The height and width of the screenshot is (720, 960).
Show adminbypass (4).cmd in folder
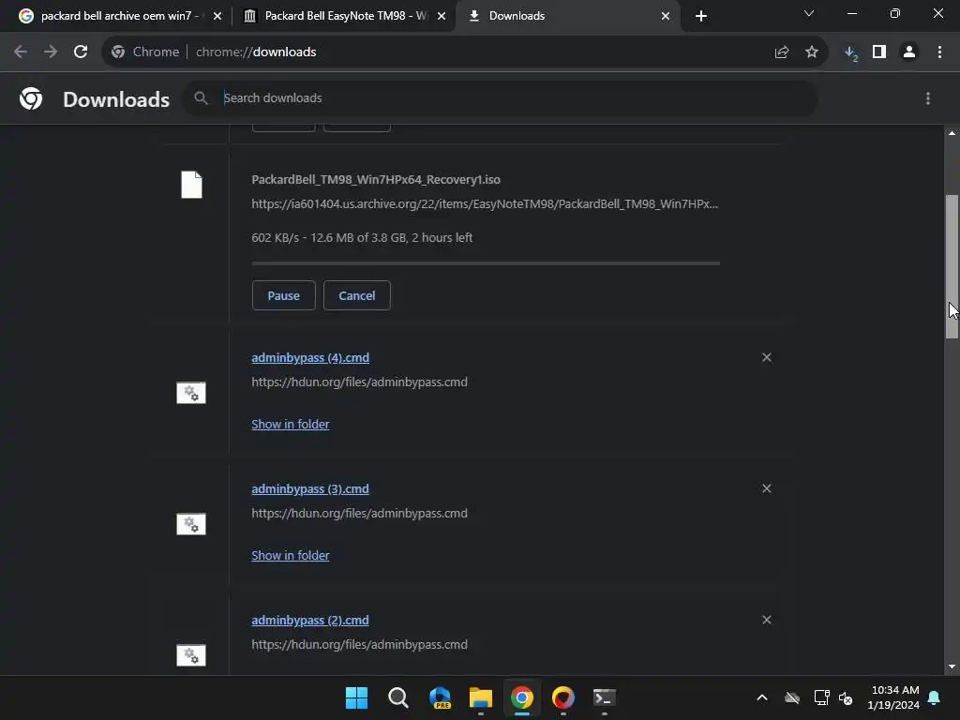coord(291,425)
